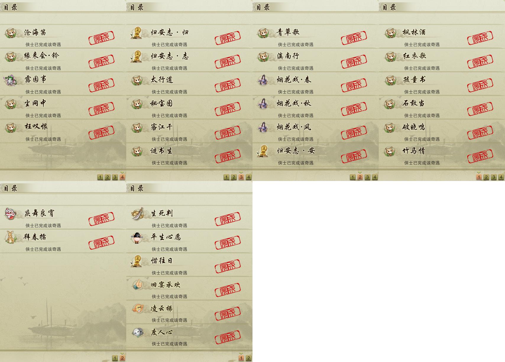Open page 2 in 生死判 panel

tap(248, 358)
